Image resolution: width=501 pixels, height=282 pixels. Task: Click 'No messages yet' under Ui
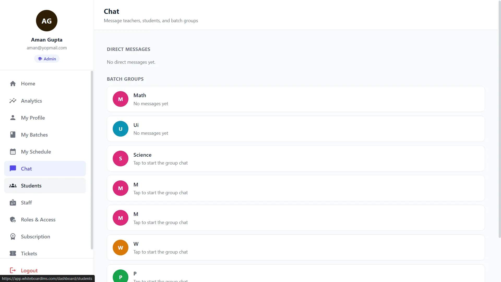151,133
